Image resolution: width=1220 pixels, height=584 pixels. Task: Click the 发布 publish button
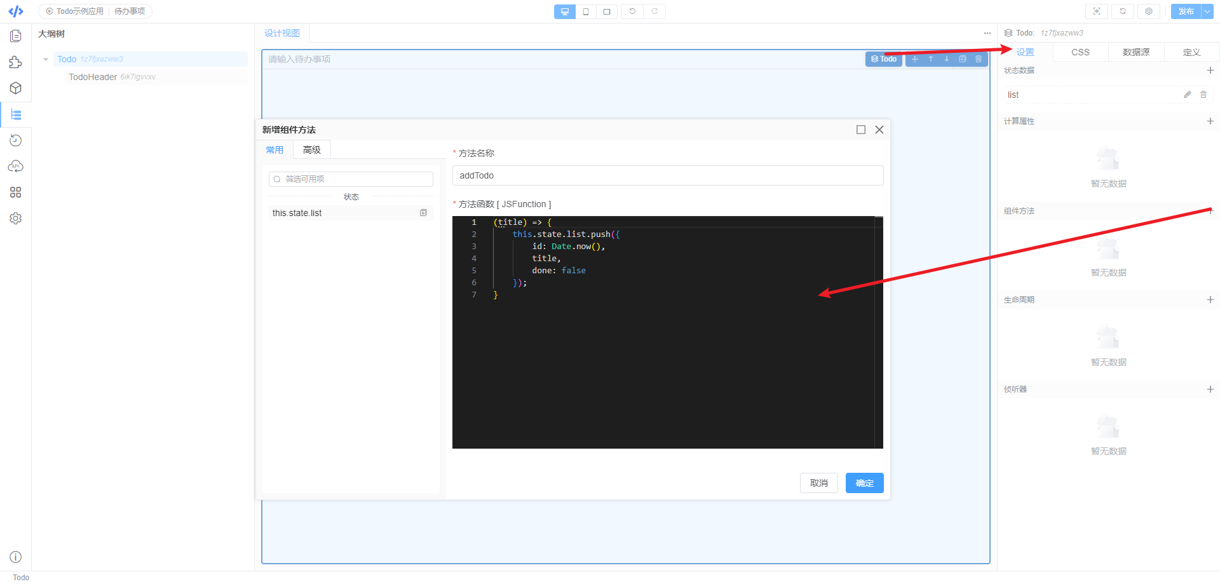1186,11
